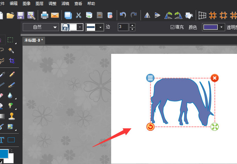Click the orange rotate shape handle
This screenshot has height=164, width=237.
[150, 127]
